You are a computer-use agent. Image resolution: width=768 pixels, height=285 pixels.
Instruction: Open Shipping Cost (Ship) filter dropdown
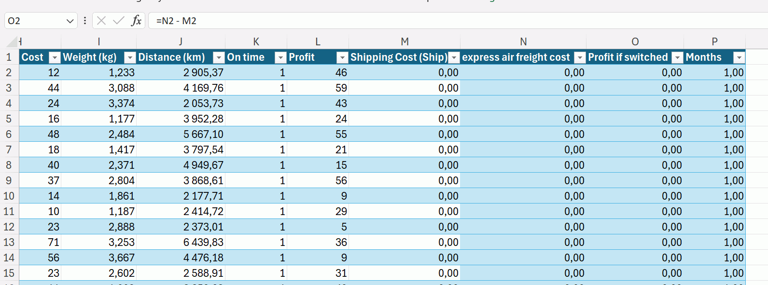454,58
